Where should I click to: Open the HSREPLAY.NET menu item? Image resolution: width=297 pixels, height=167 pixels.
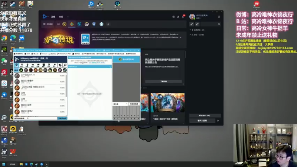point(64,54)
